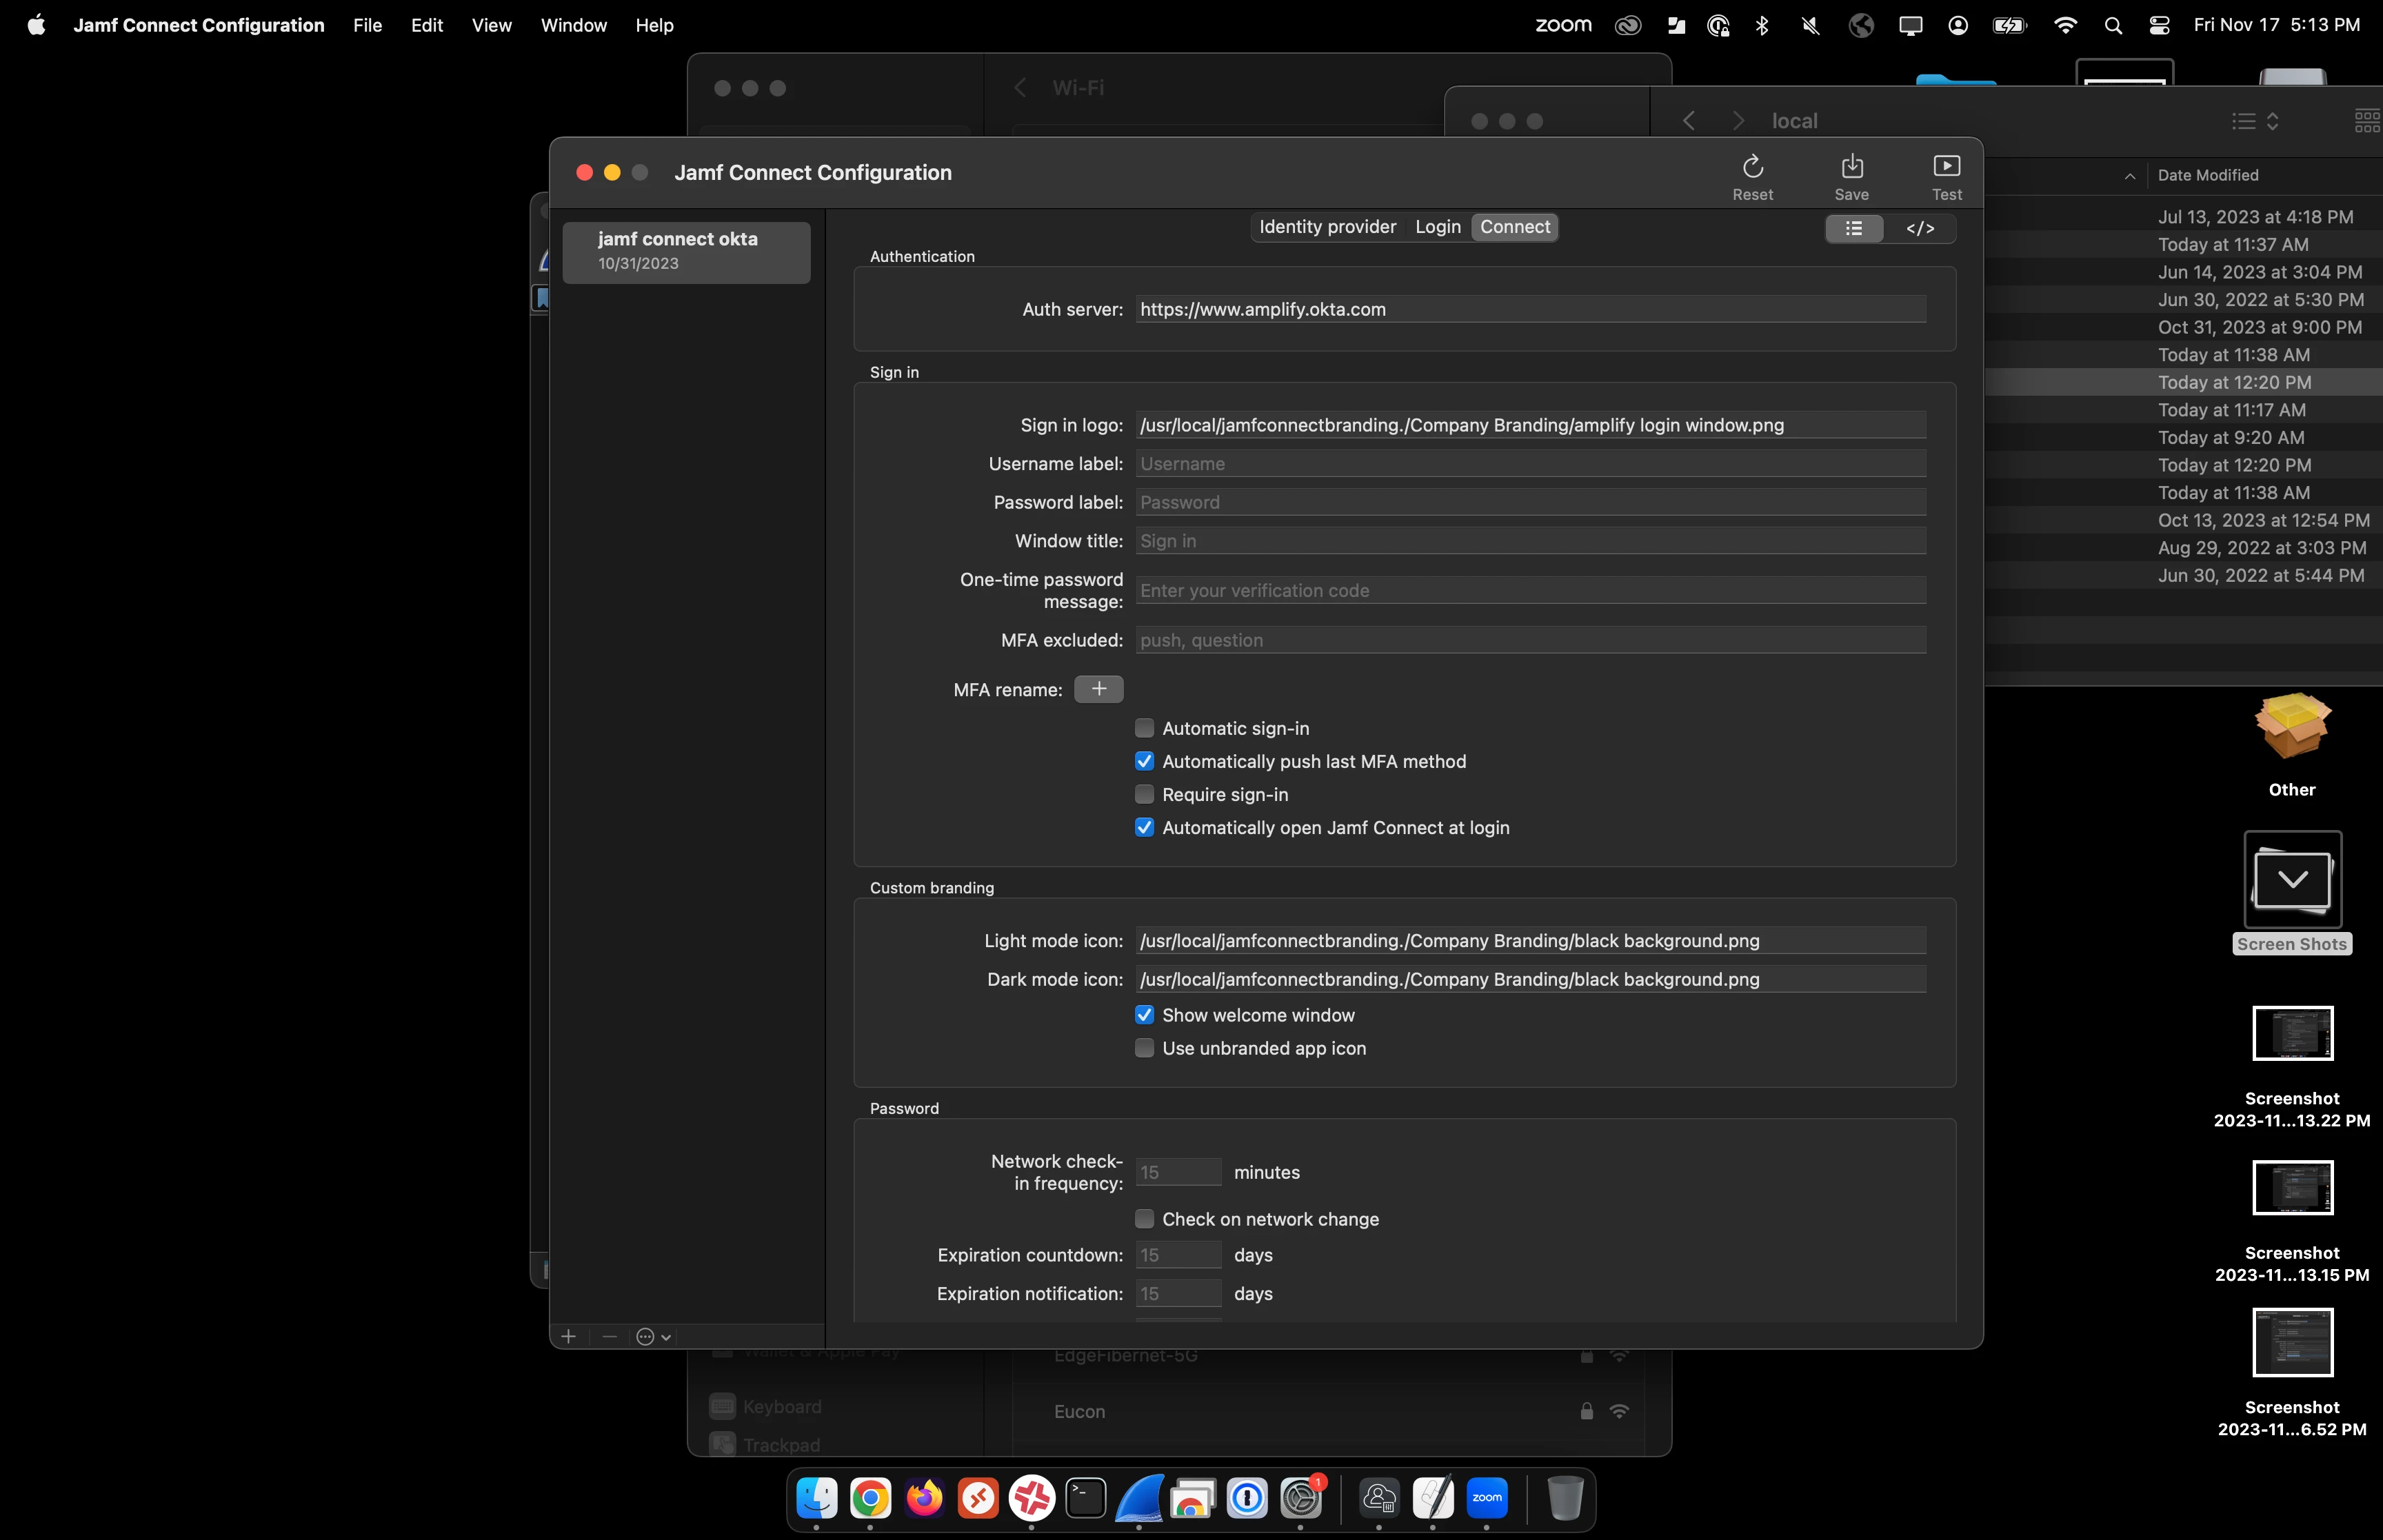Screen dimensions: 2383x1540
Task: Open Control Center in menu bar
Action: (2159, 25)
